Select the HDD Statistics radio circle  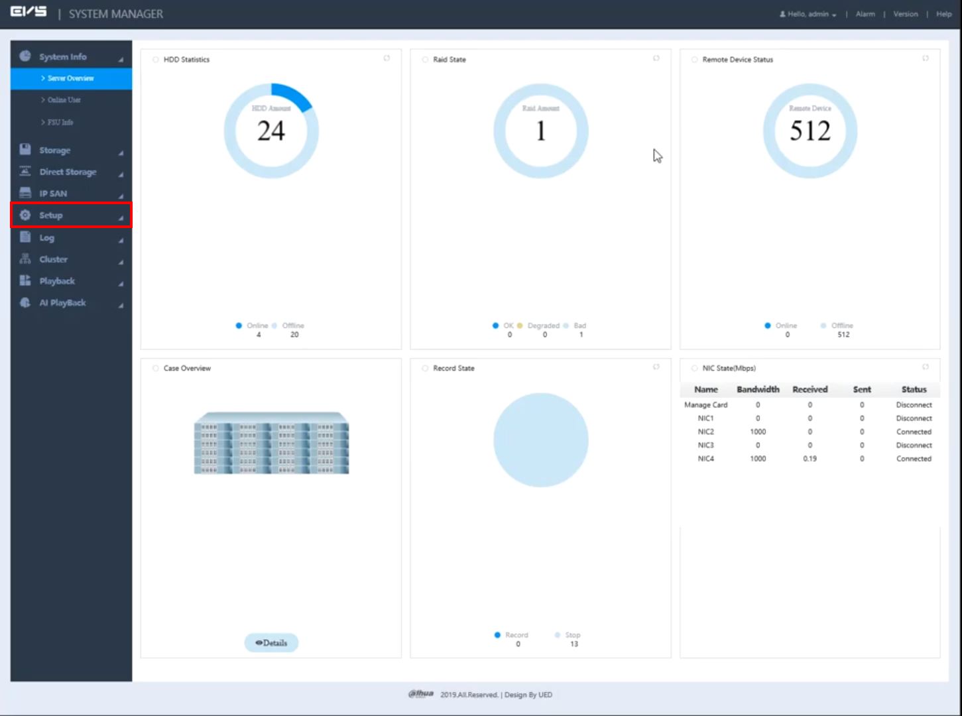point(156,60)
